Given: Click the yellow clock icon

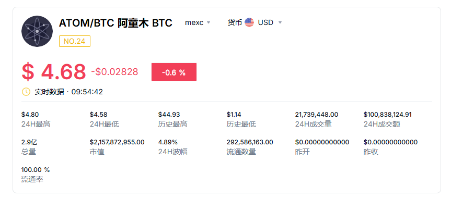Looking at the screenshot, I should (x=26, y=92).
